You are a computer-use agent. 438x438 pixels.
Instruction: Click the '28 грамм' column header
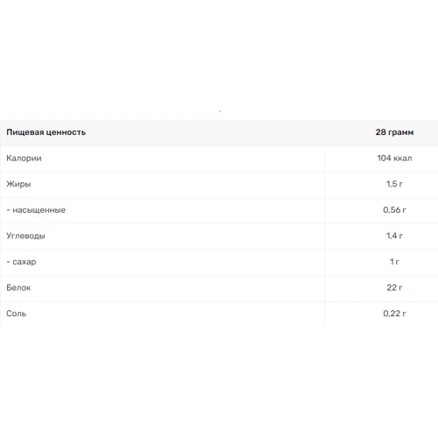click(394, 132)
